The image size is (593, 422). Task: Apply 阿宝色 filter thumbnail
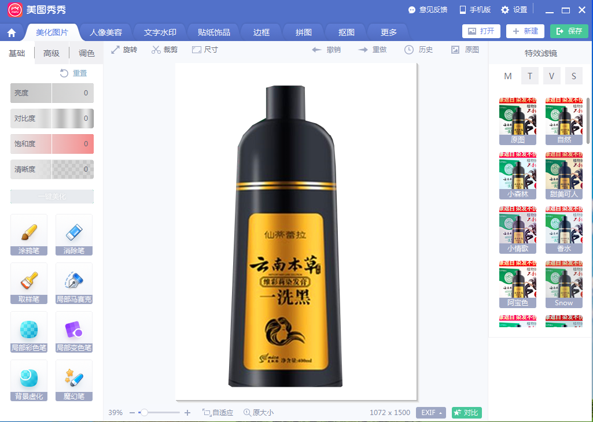point(518,284)
